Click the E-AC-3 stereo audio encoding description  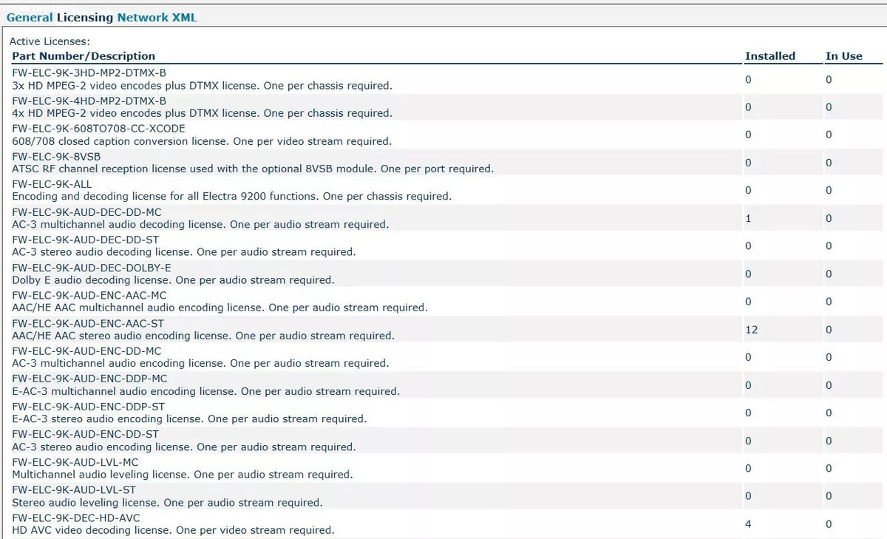pyautogui.click(x=189, y=419)
